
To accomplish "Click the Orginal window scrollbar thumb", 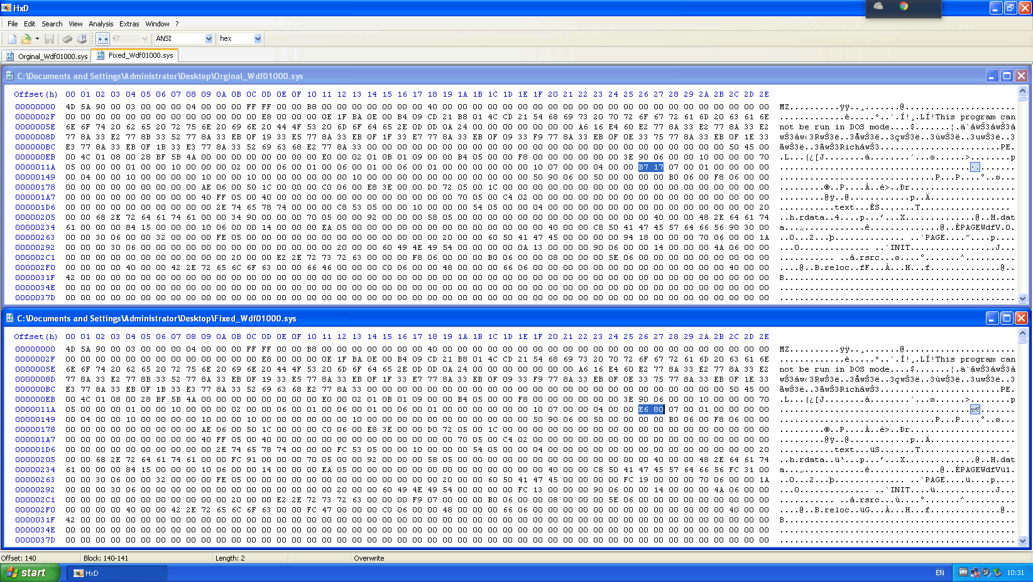I will coord(1023,98).
